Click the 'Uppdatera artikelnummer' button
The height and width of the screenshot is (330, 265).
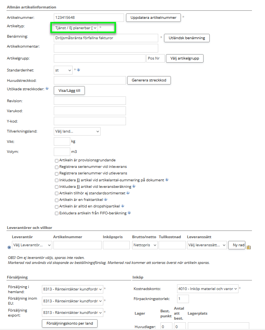tap(153, 17)
